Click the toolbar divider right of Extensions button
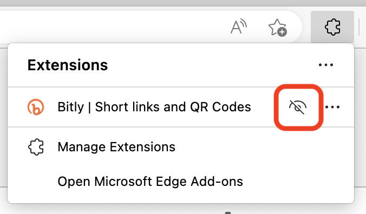The height and width of the screenshot is (214, 366). click(359, 27)
